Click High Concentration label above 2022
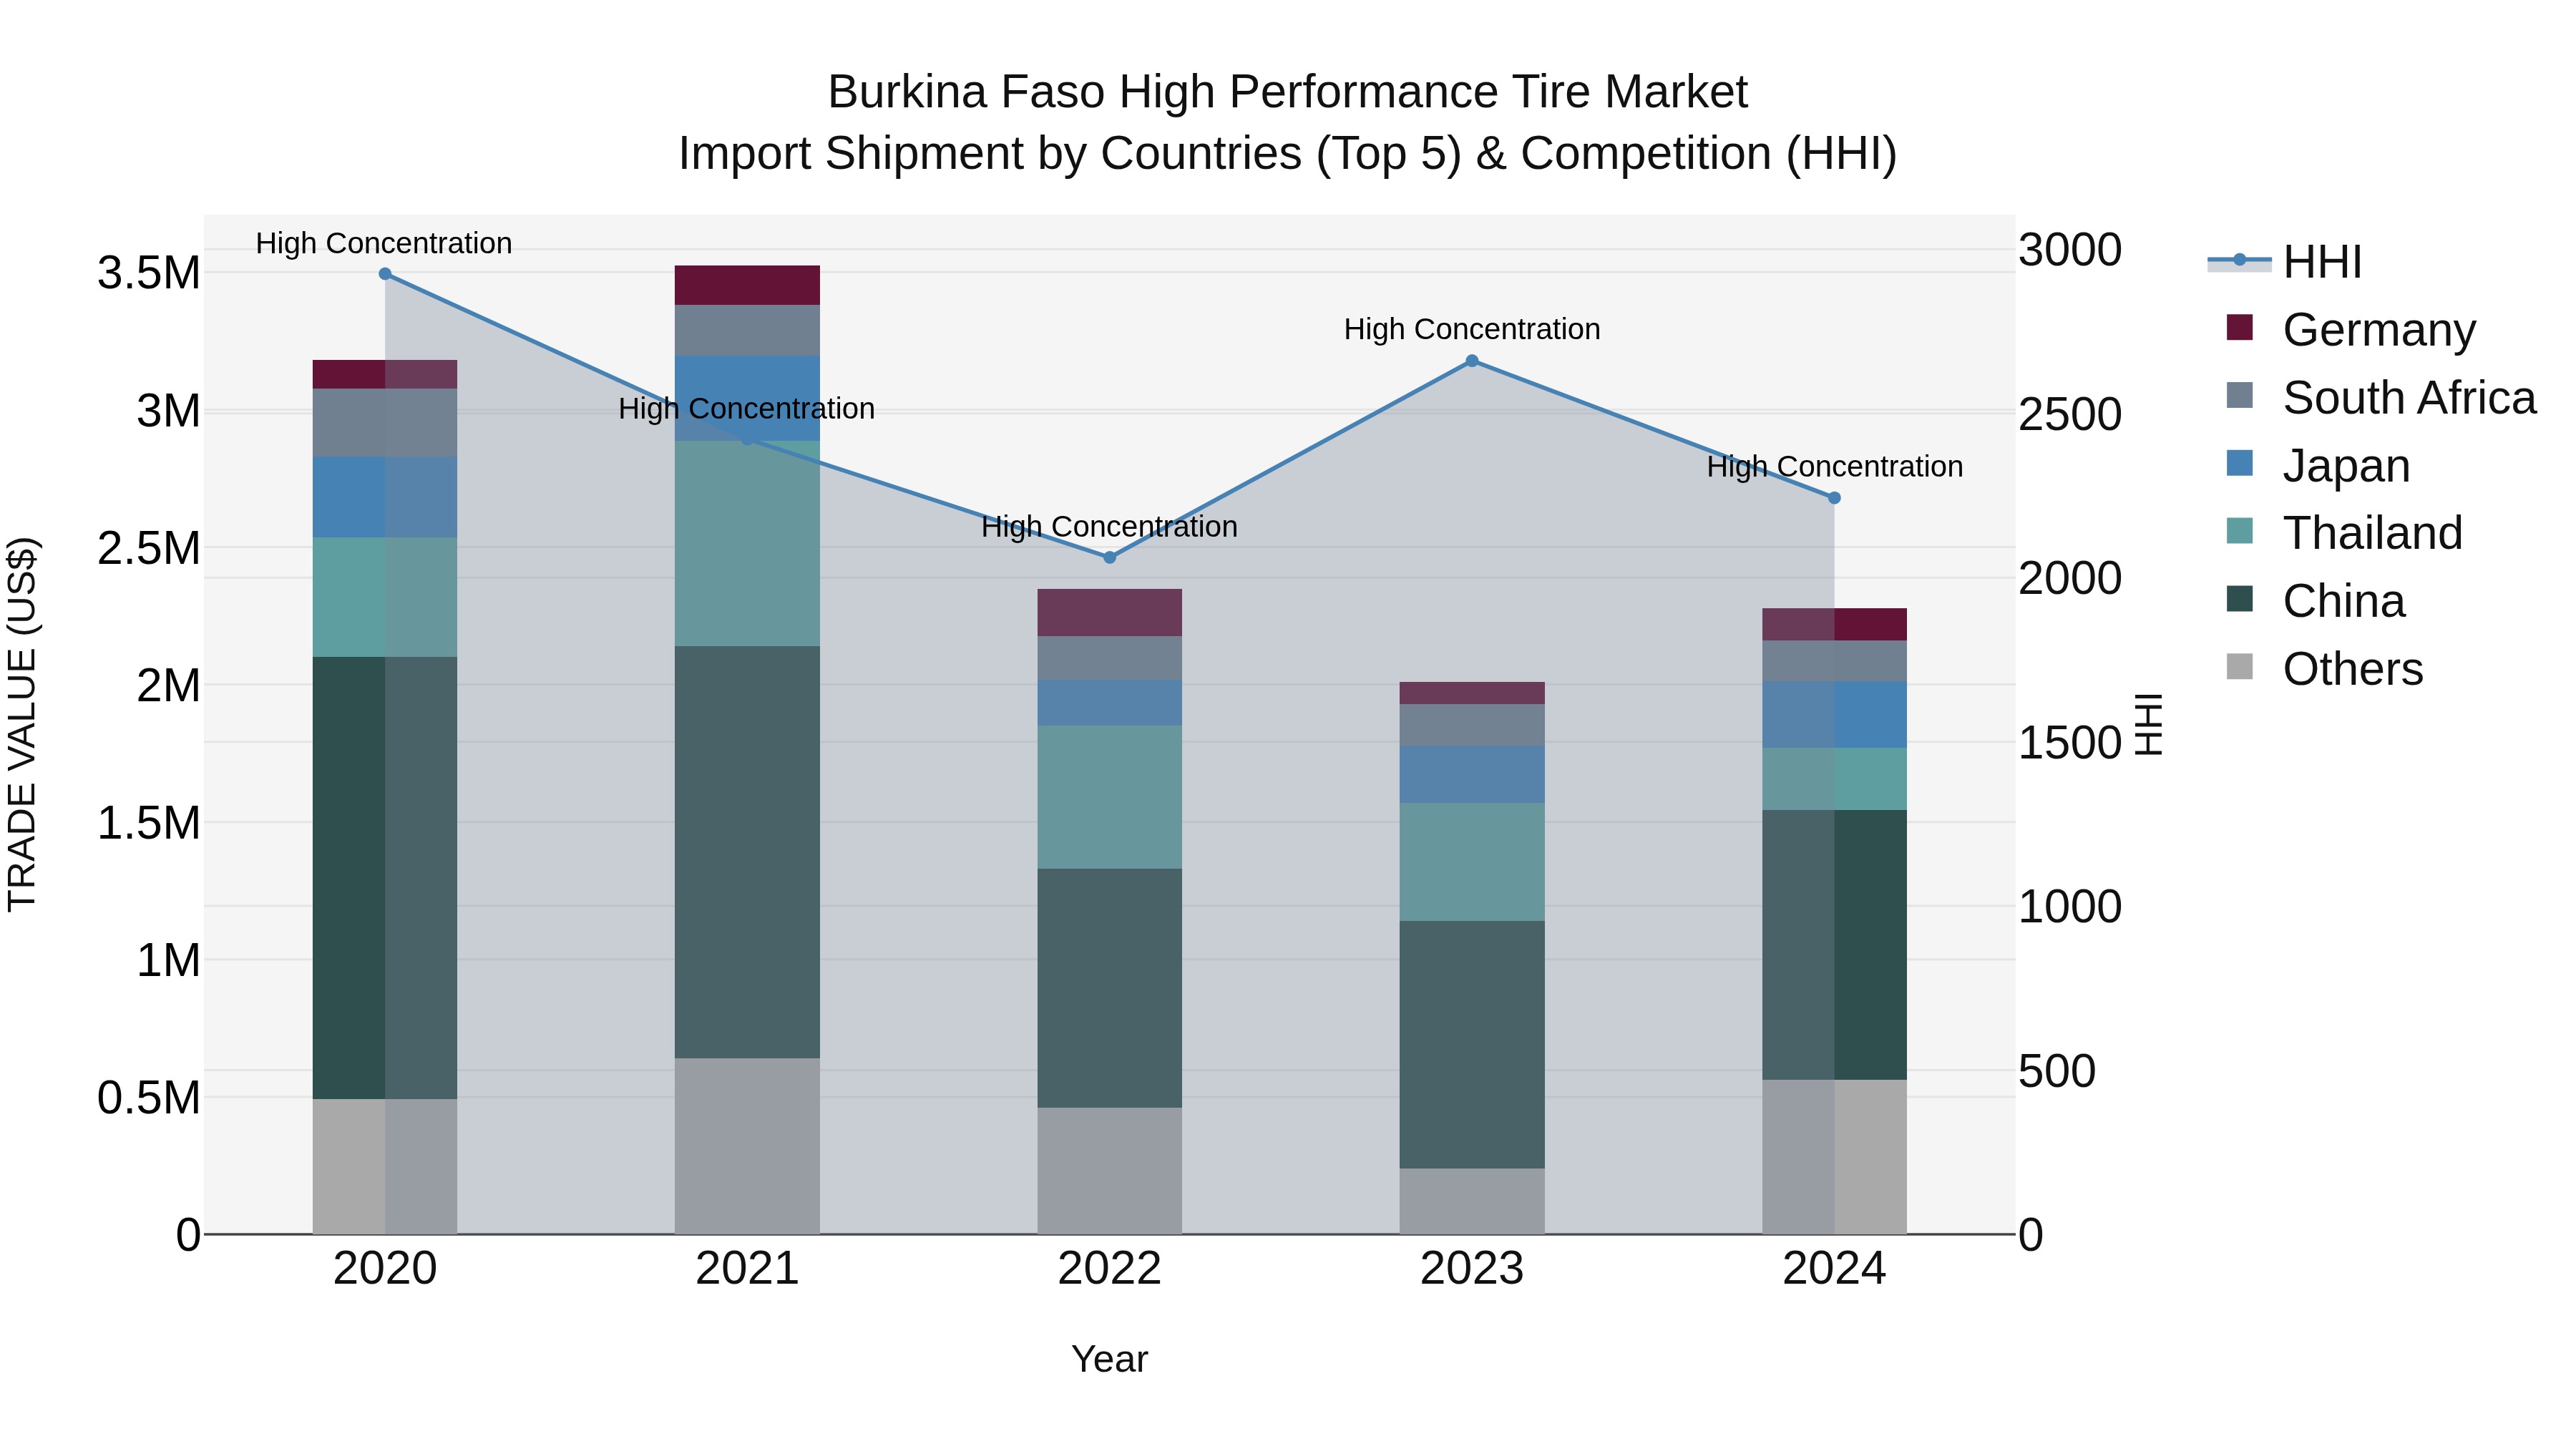Image resolution: width=2576 pixels, height=1449 pixels. tap(1109, 526)
